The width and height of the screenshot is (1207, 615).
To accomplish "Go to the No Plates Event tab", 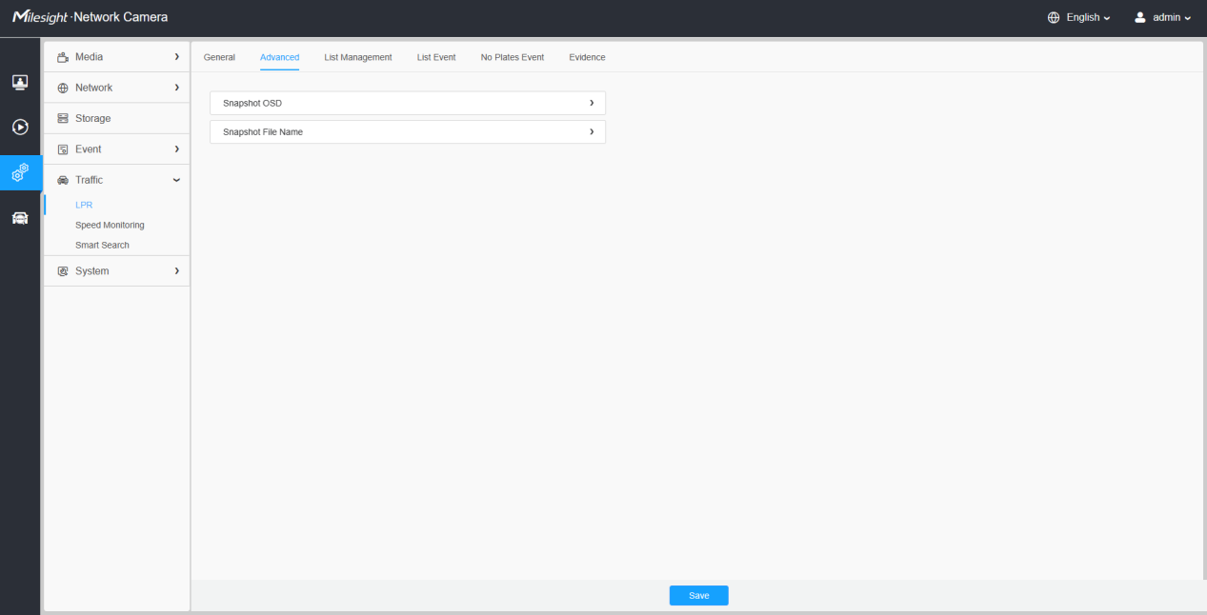I will (513, 57).
